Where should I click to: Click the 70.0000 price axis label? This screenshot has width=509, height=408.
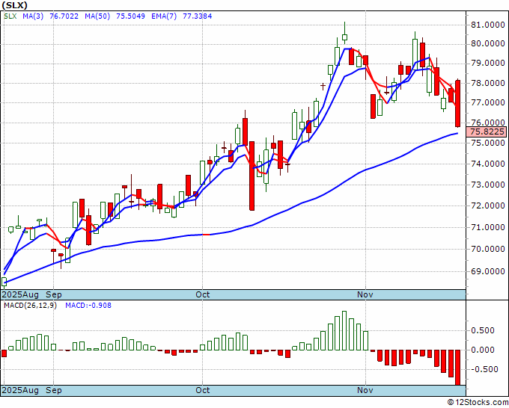tap(487, 249)
